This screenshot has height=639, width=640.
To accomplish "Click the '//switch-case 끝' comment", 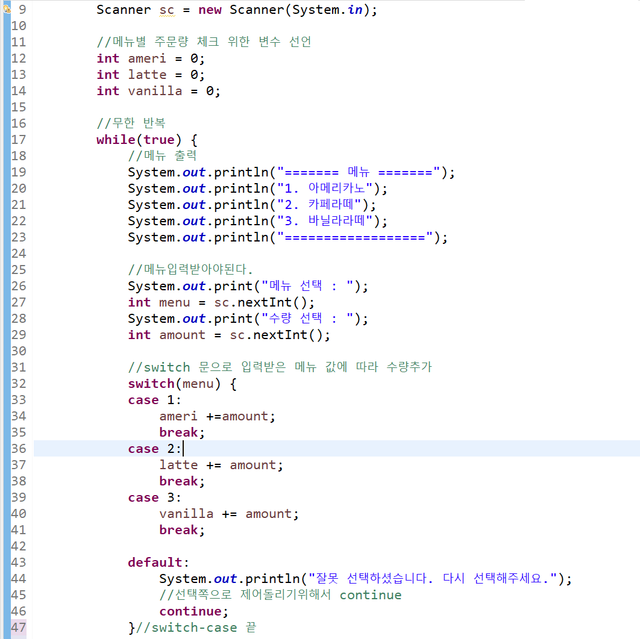I will click(x=196, y=627).
